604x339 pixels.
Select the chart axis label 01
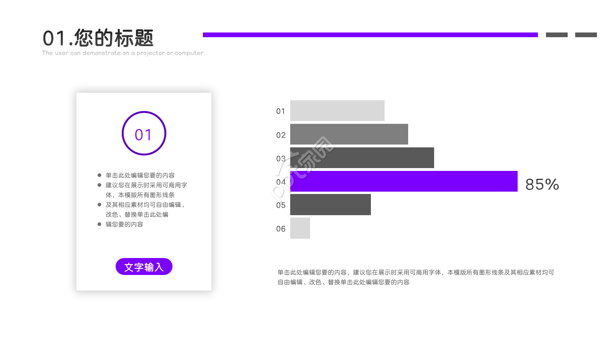tap(281, 112)
